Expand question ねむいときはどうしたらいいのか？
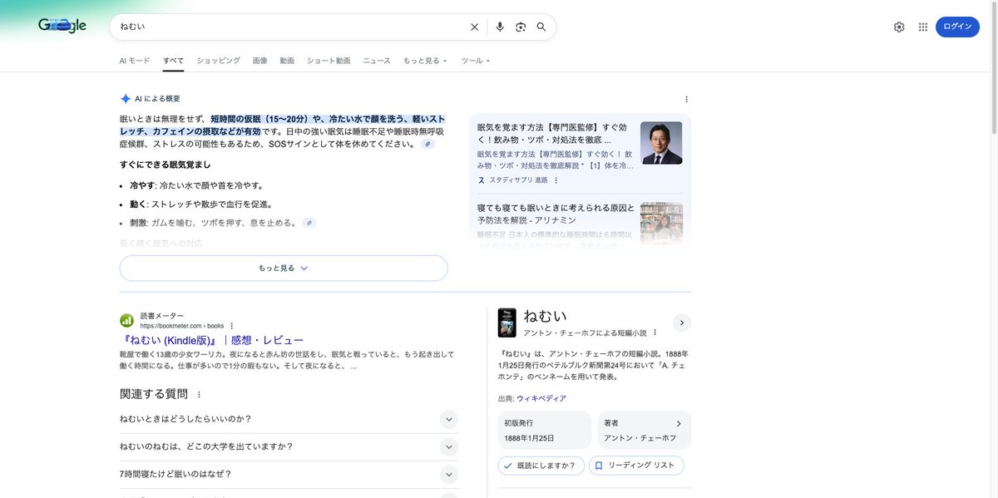 click(448, 419)
